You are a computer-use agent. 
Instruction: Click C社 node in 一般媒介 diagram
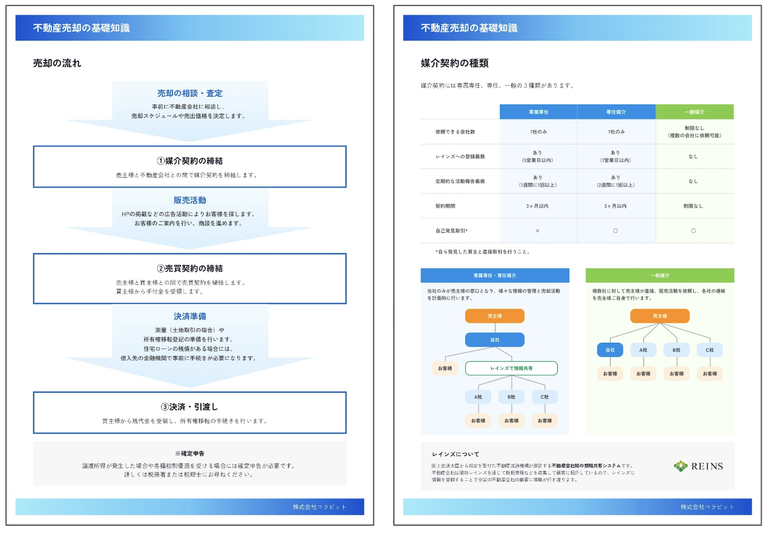pyautogui.click(x=710, y=350)
